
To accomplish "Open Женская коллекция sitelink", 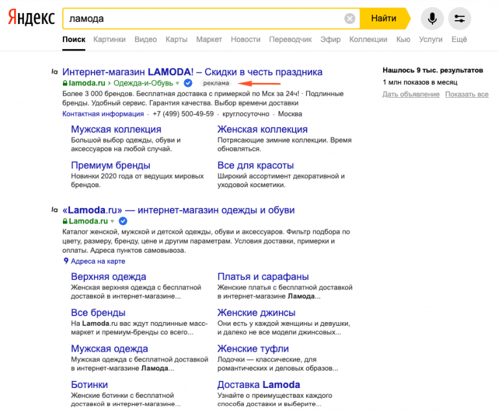I will (x=263, y=129).
